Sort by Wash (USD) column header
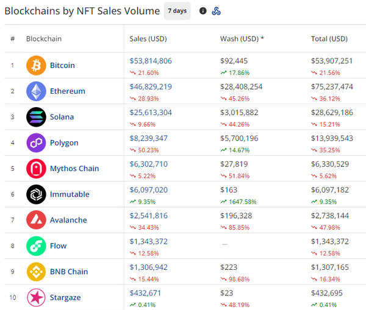The image size is (366, 310). click(x=242, y=39)
